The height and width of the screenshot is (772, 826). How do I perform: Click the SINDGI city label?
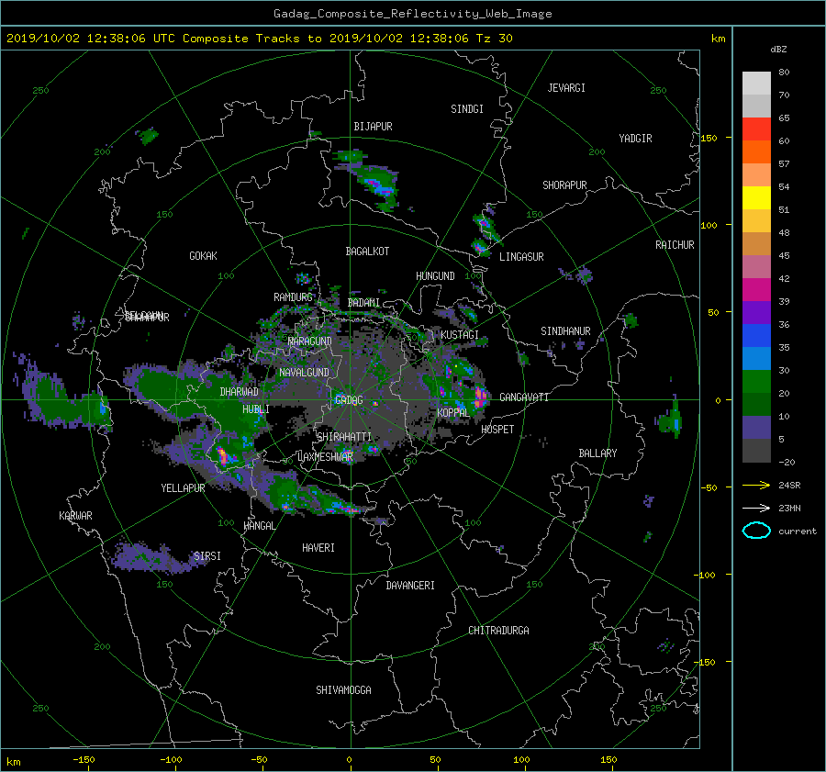(467, 108)
